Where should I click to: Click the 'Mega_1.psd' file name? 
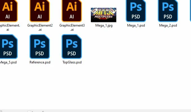tap(136, 25)
